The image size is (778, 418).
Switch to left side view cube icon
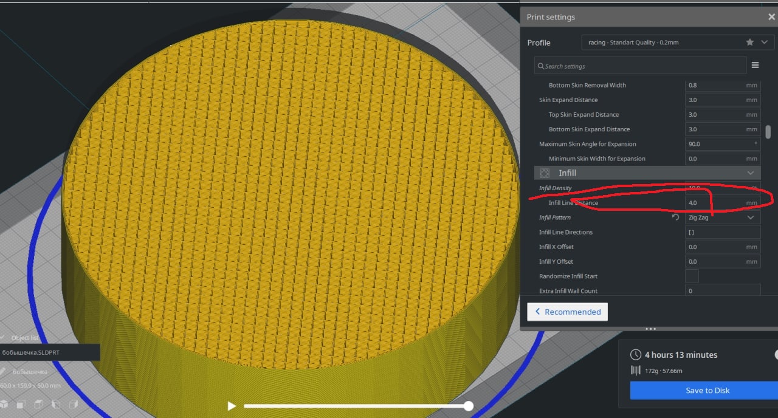pos(56,404)
